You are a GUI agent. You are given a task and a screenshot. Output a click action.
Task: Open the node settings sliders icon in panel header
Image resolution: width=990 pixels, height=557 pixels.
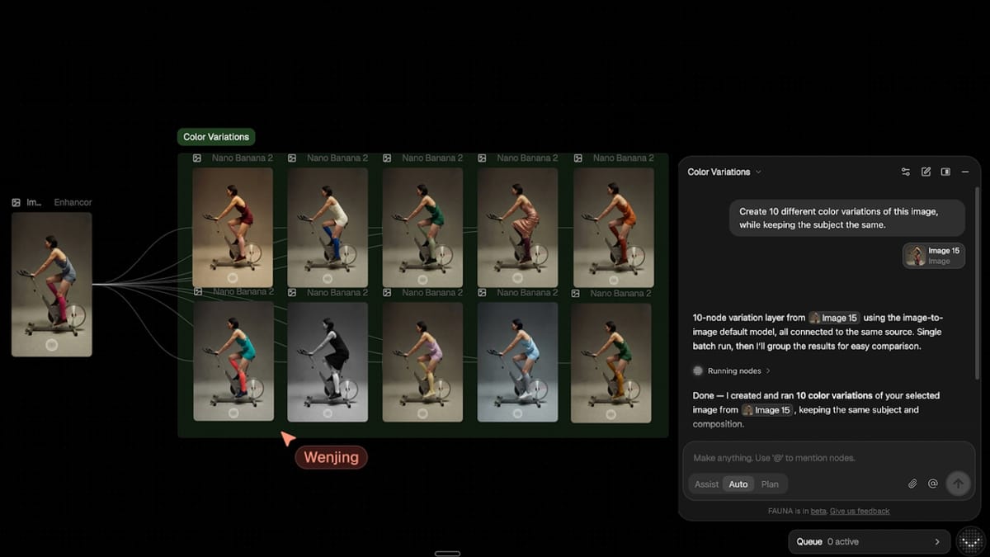point(904,171)
